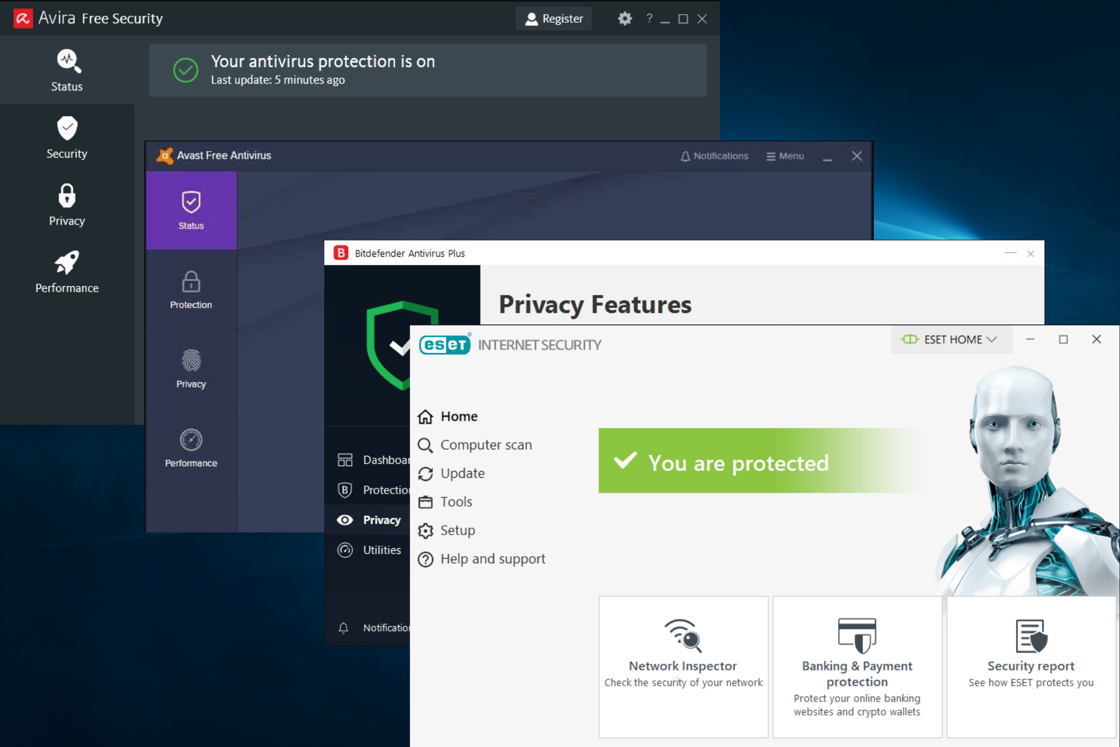The image size is (1120, 747).
Task: Select Privacy fingerprint tab in Avast
Action: 191,369
